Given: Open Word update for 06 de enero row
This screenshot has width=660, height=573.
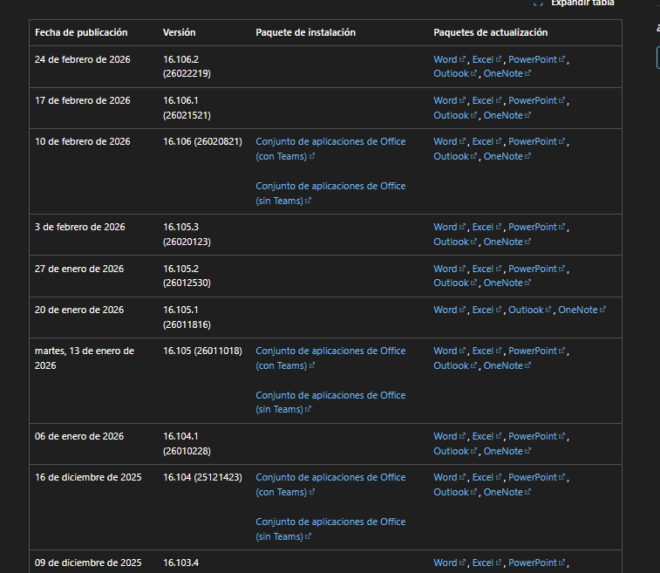Looking at the screenshot, I should 450,436.
